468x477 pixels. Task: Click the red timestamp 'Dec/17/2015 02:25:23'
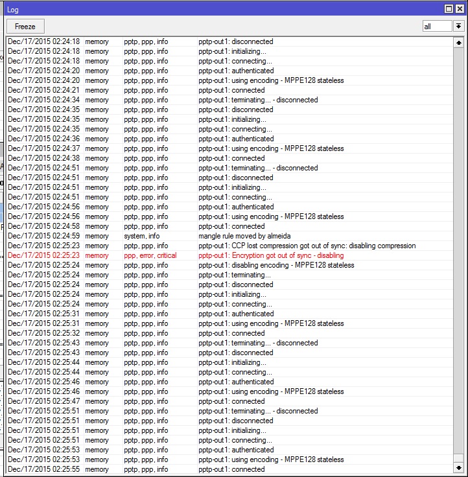tap(44, 255)
